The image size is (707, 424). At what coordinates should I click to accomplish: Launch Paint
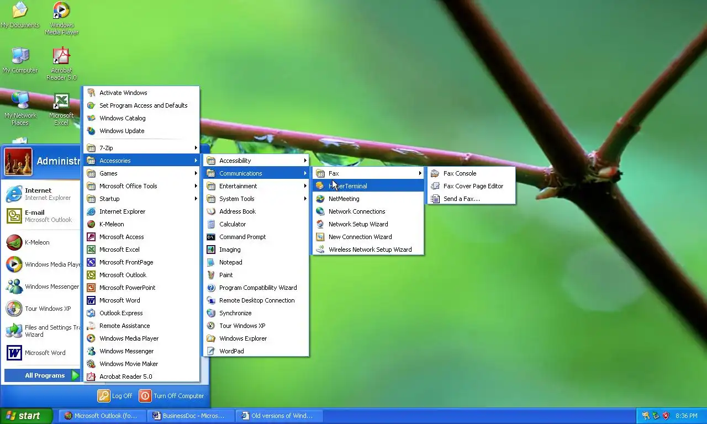click(x=256, y=275)
